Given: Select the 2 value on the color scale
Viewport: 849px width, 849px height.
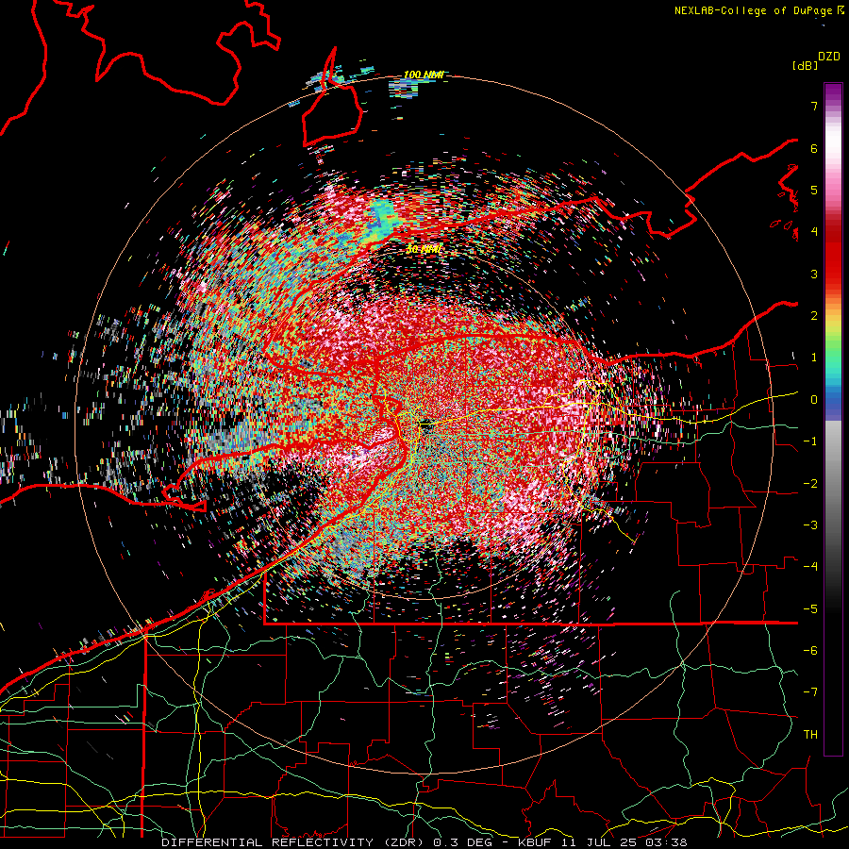Looking at the screenshot, I should (814, 316).
